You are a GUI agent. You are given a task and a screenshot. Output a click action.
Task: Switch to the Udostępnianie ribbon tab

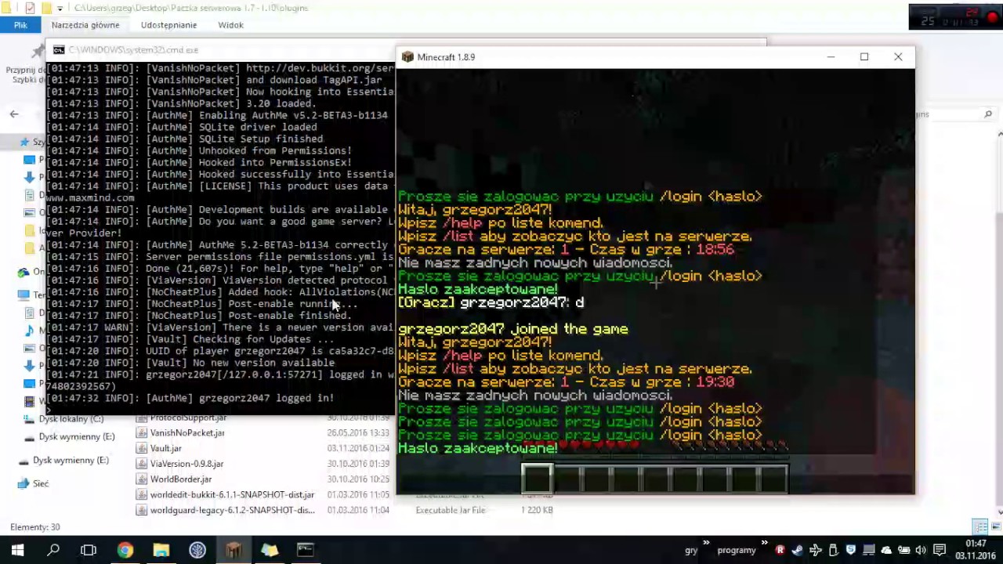tap(168, 25)
